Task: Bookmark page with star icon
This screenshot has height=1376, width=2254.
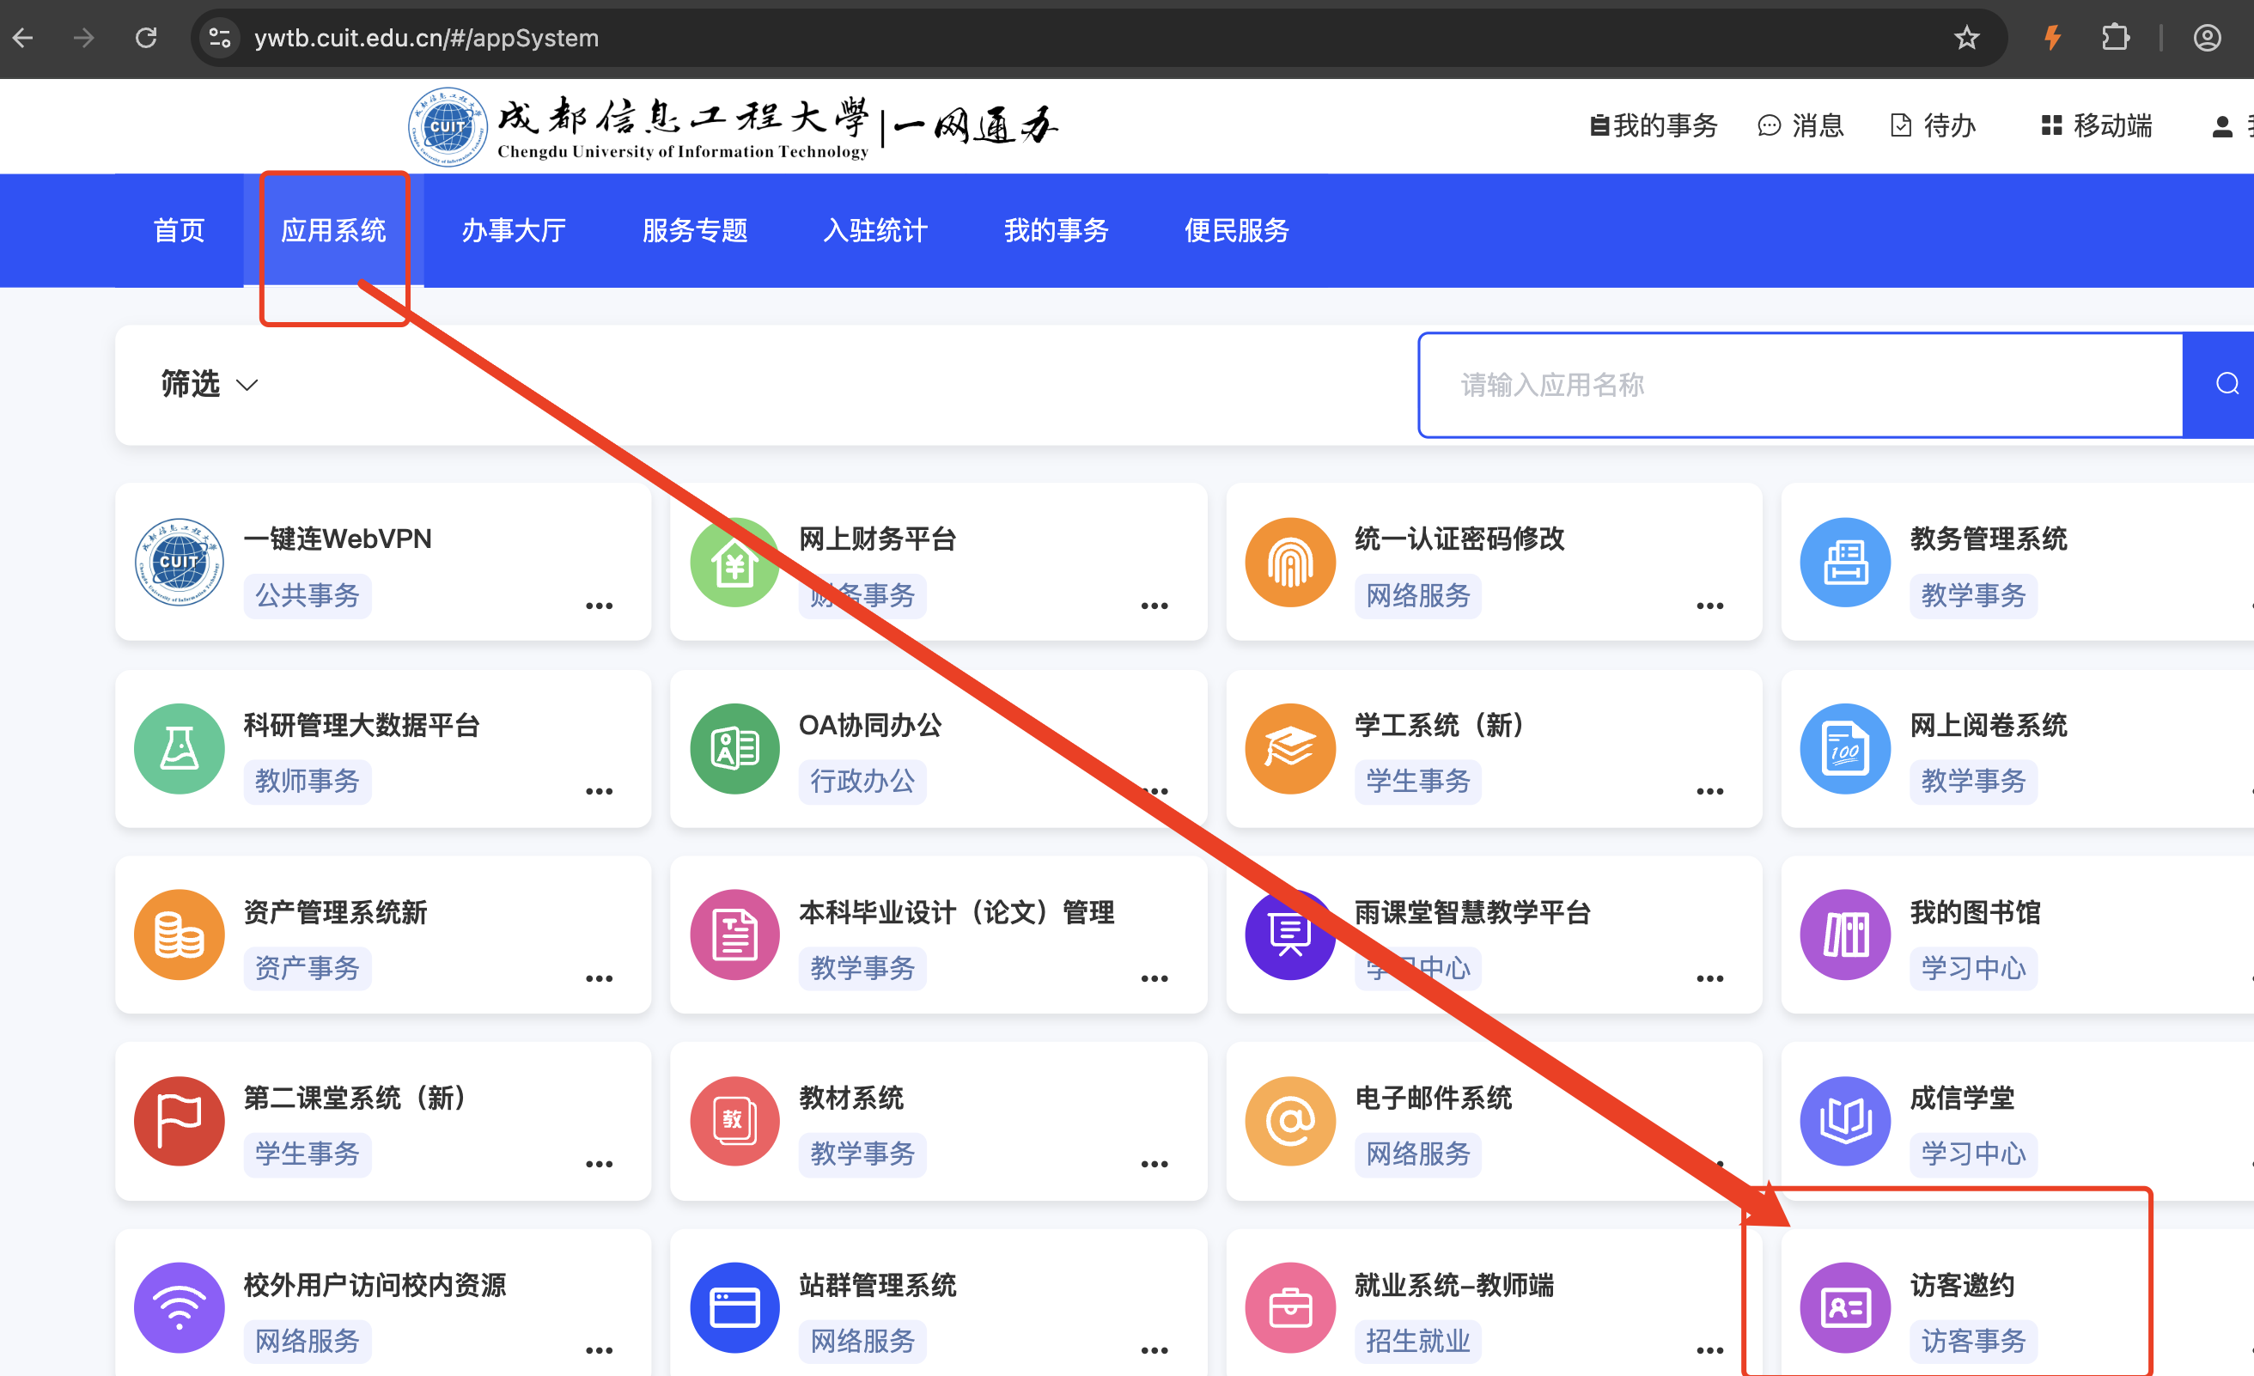Action: (1966, 38)
